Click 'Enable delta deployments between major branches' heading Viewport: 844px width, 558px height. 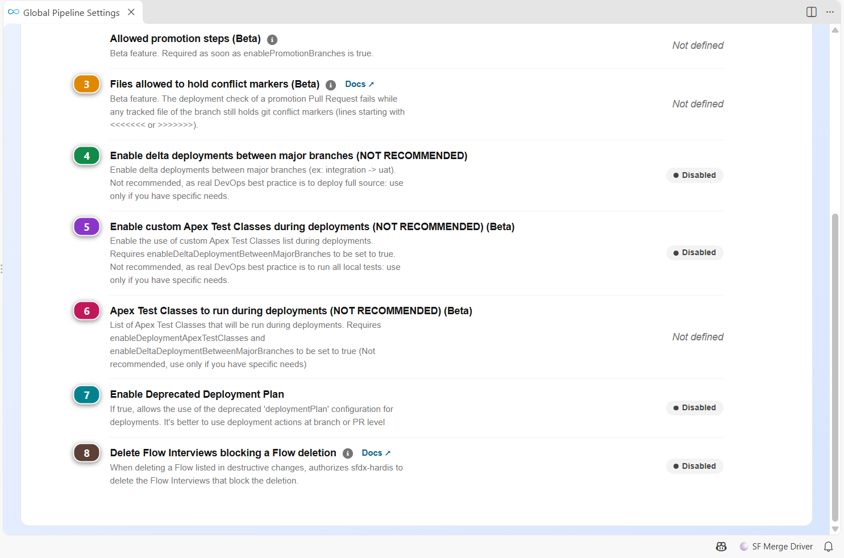[x=289, y=156]
